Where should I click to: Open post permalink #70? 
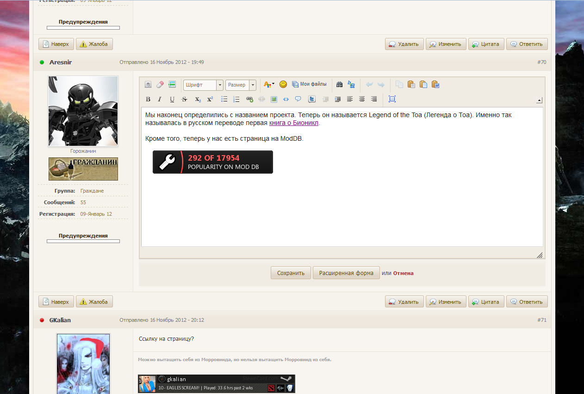[x=541, y=62]
